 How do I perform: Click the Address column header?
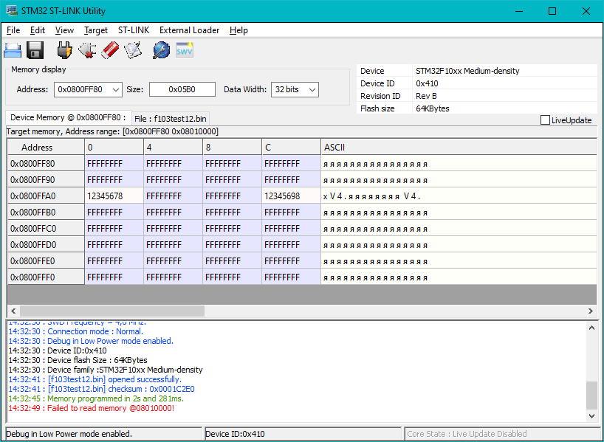(46, 147)
